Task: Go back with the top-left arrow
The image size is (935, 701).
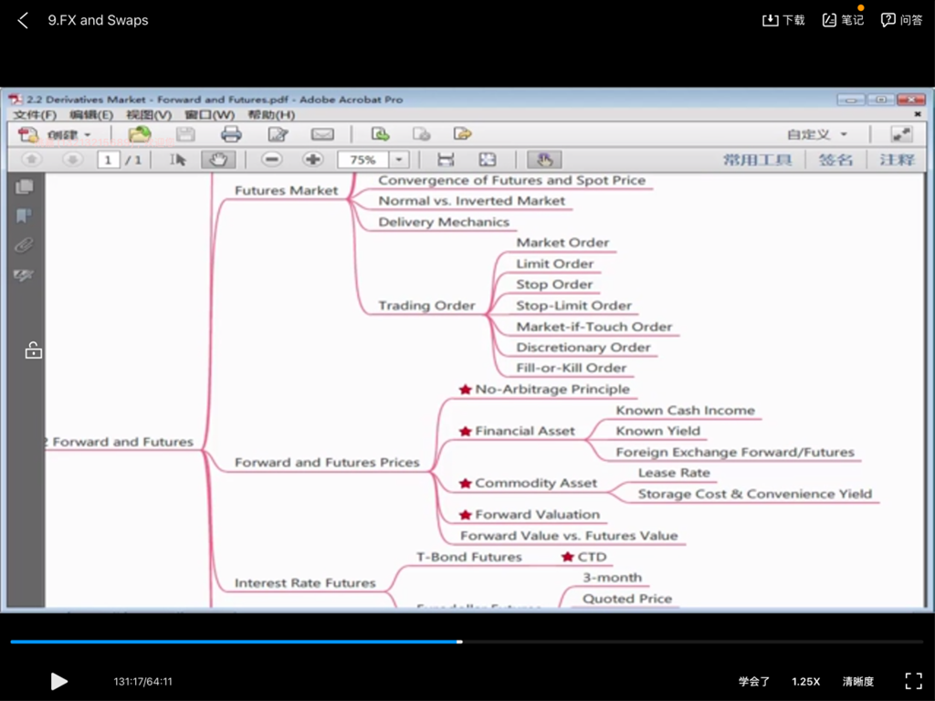Action: click(23, 20)
